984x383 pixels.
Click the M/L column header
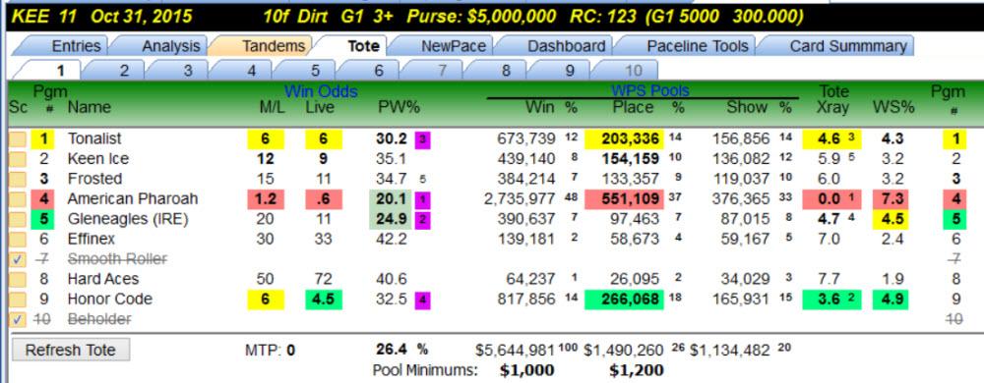[x=272, y=108]
